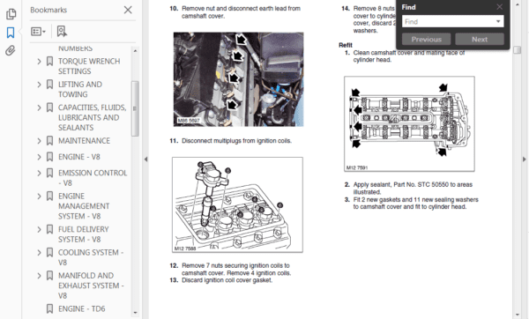Viewport: 529px width, 319px height.
Task: Expand the LIFTING AND TOWING bookmark
Action: 39,85
